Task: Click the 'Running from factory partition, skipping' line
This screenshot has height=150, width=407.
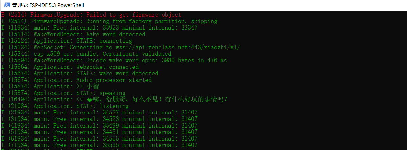Action: pyautogui.click(x=151, y=21)
